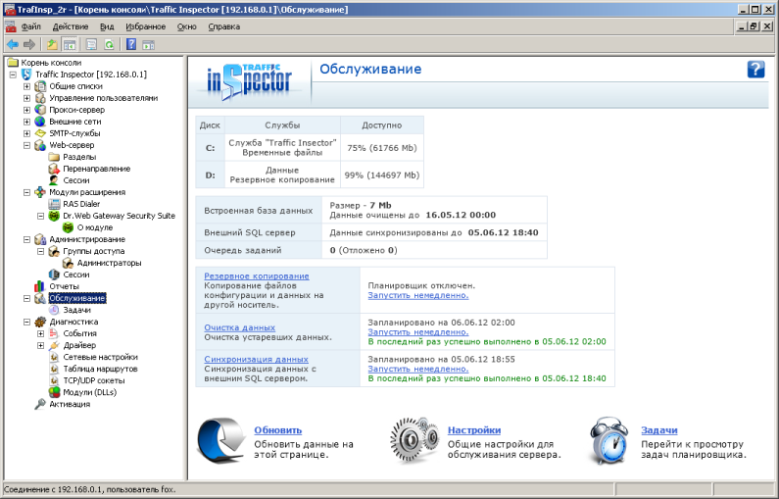The height and width of the screenshot is (499, 779).
Task: Run backup now via Запустить немедленно
Action: (417, 296)
